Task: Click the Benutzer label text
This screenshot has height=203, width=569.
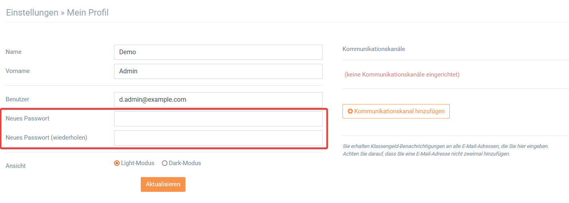Action: click(18, 99)
